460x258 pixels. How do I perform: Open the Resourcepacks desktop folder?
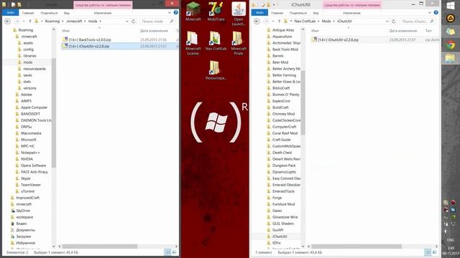(x=216, y=70)
